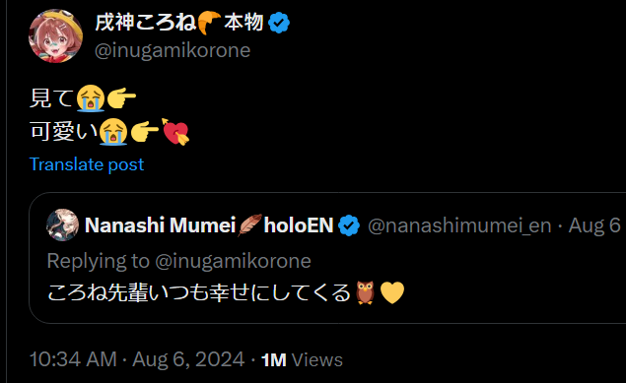Click the feather emoji in Mumei's name
This screenshot has height=383, width=626.
pyautogui.click(x=249, y=225)
